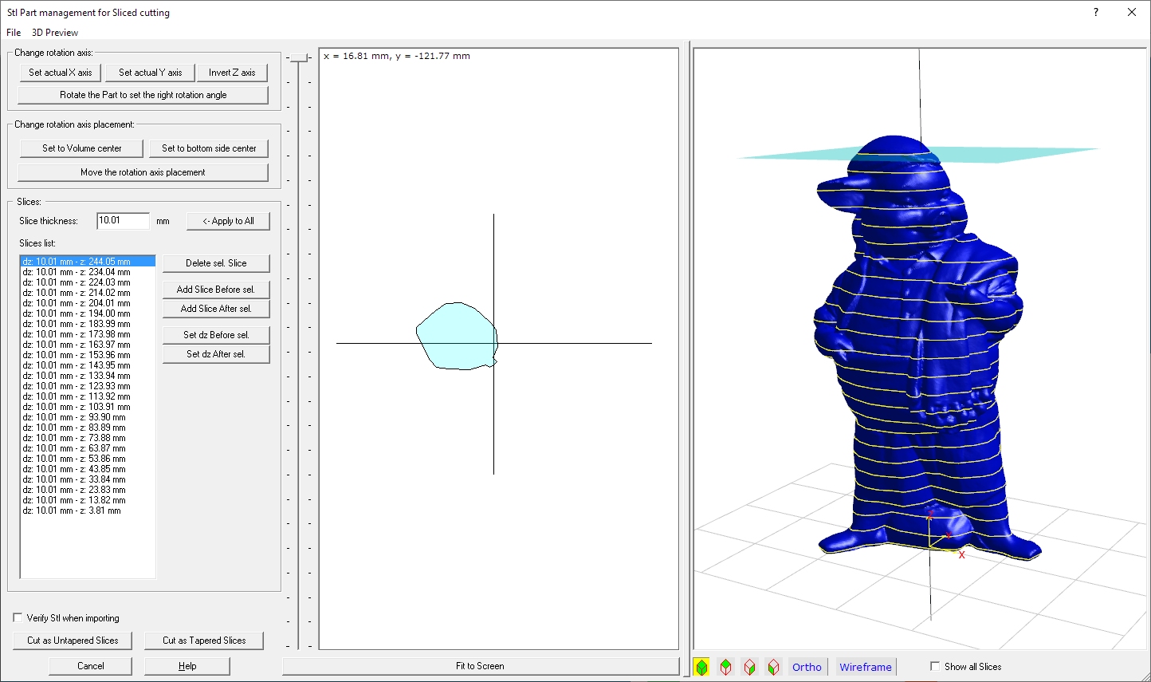Click the vertical slice height slider handle

coord(299,57)
